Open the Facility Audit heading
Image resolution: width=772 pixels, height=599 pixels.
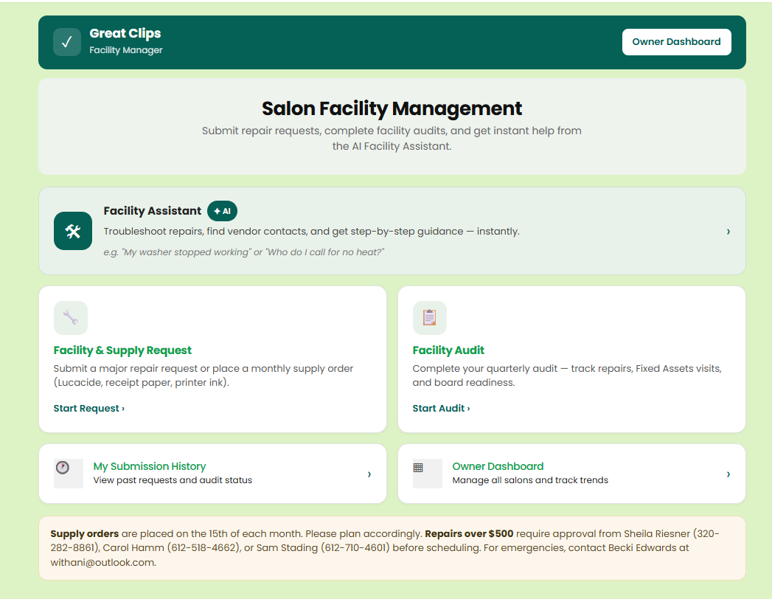tap(448, 350)
